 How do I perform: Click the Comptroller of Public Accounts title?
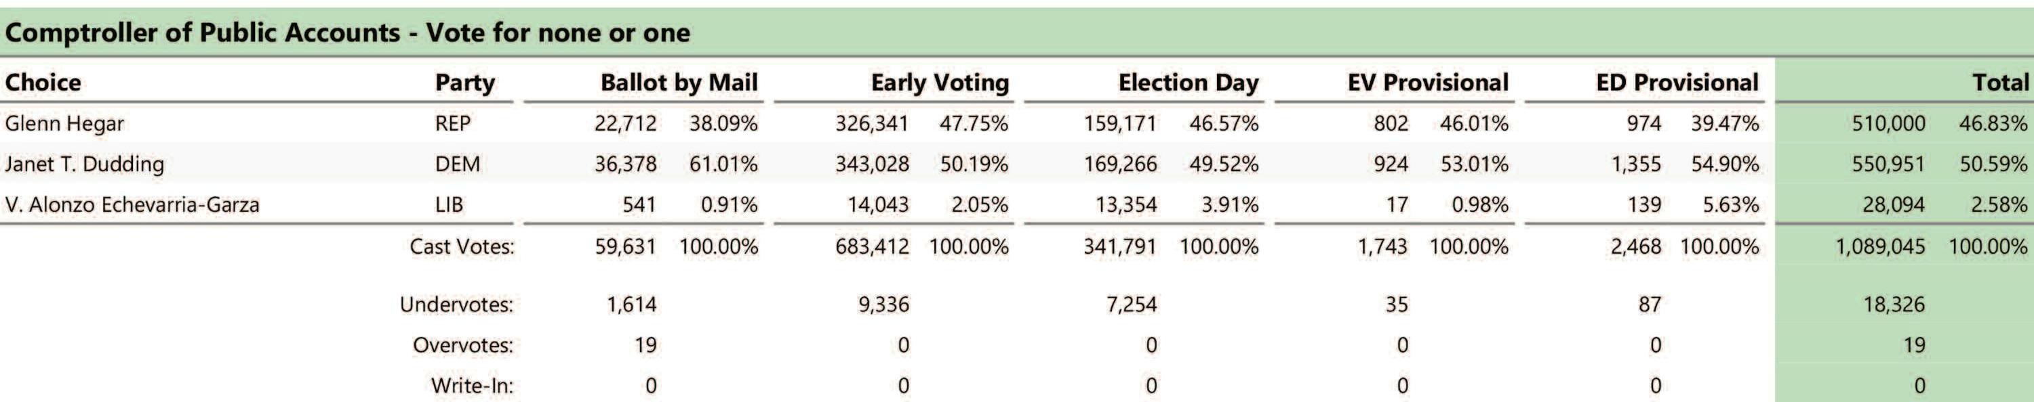coord(347,32)
